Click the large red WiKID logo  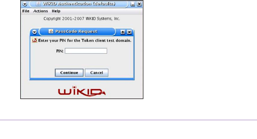(x=82, y=91)
